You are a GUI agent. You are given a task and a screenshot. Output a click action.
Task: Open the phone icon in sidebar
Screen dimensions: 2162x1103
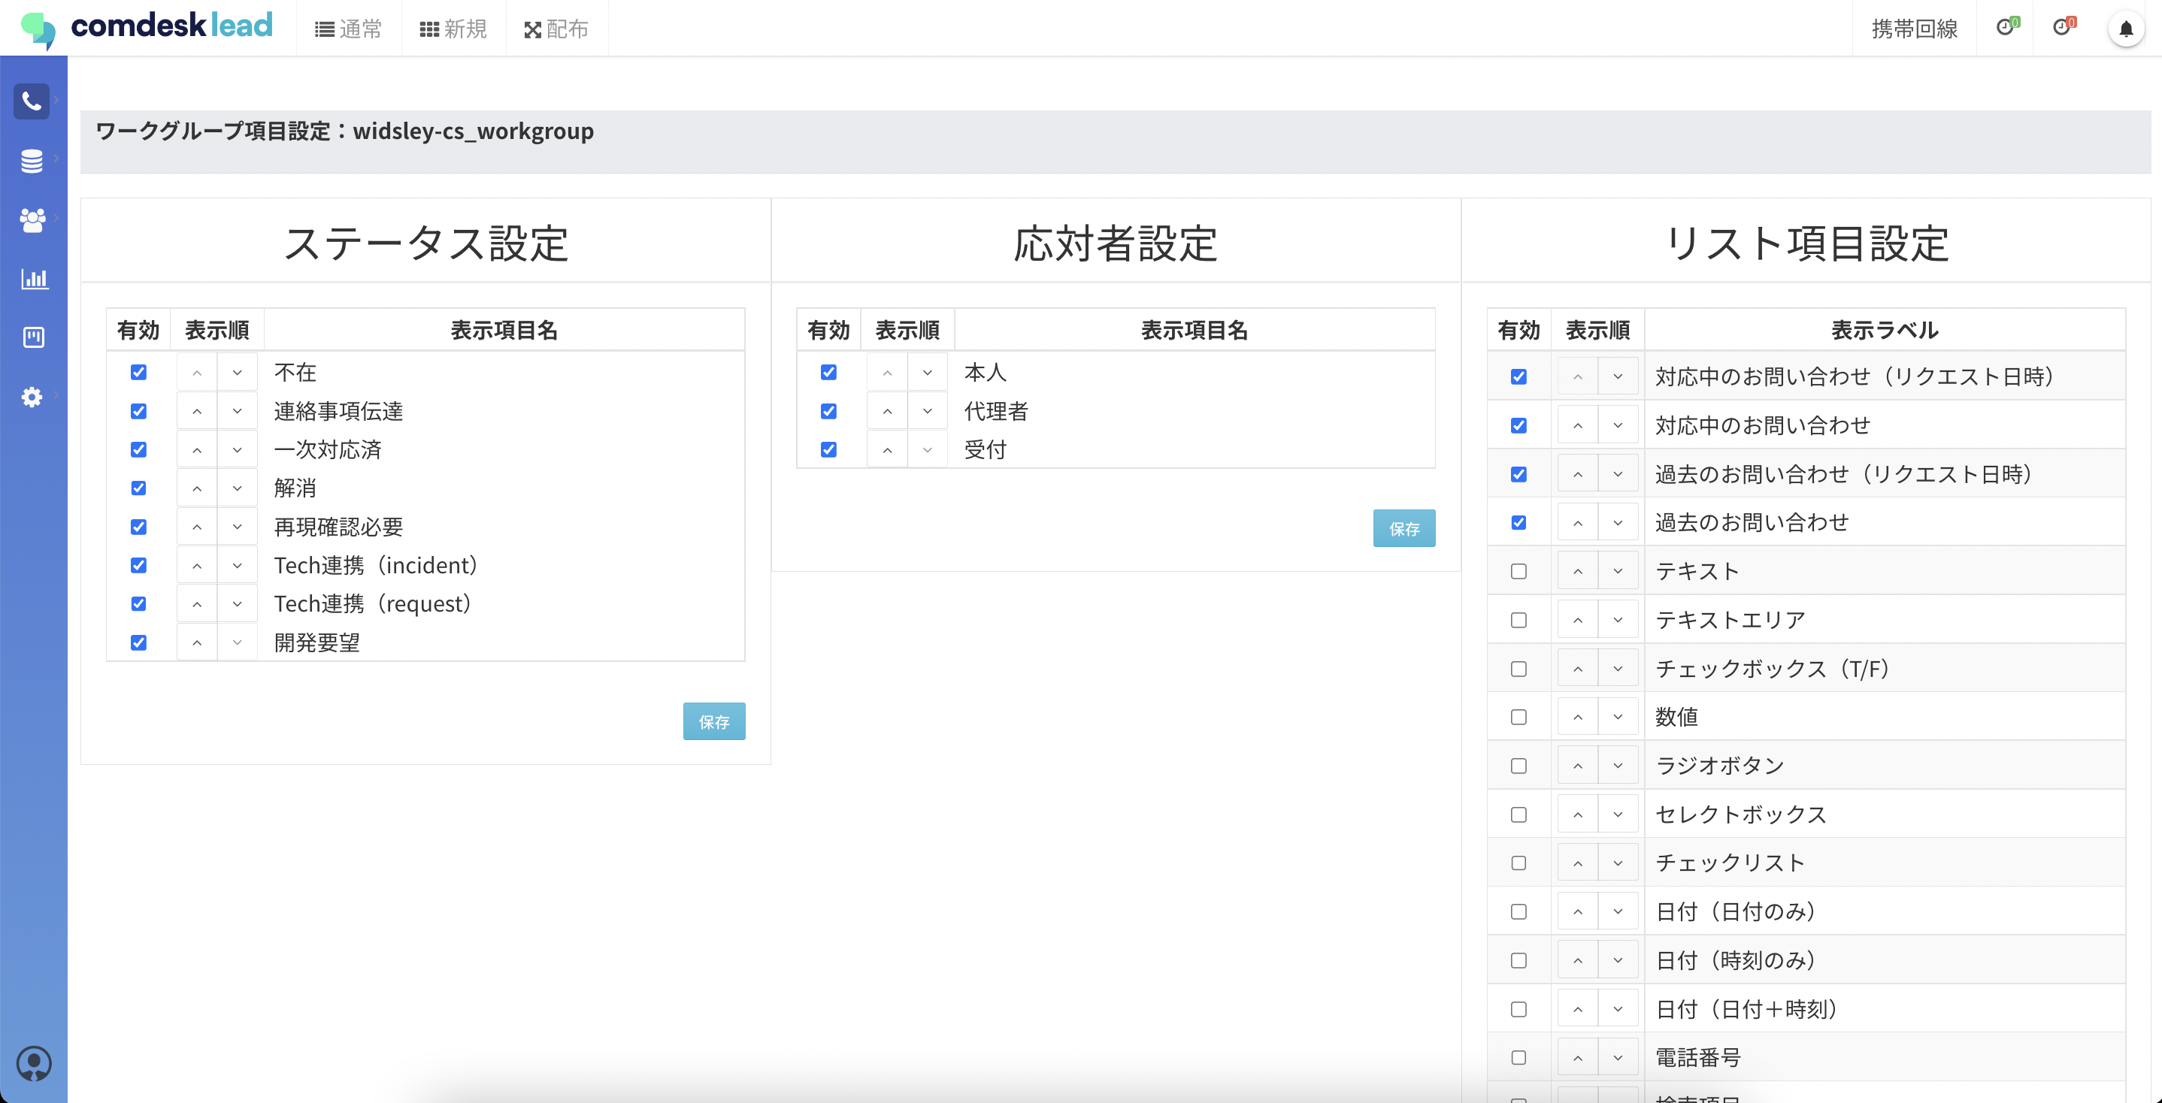(32, 101)
